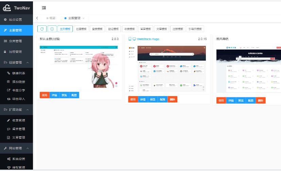Click the phone icon beside WebStack-Hugo
The image size is (281, 171).
130,39
